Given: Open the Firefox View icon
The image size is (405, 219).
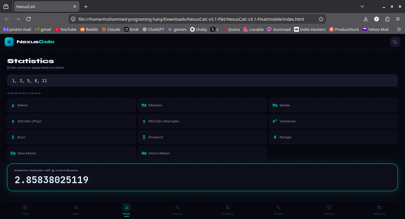Looking at the screenshot, I should [x=6, y=7].
